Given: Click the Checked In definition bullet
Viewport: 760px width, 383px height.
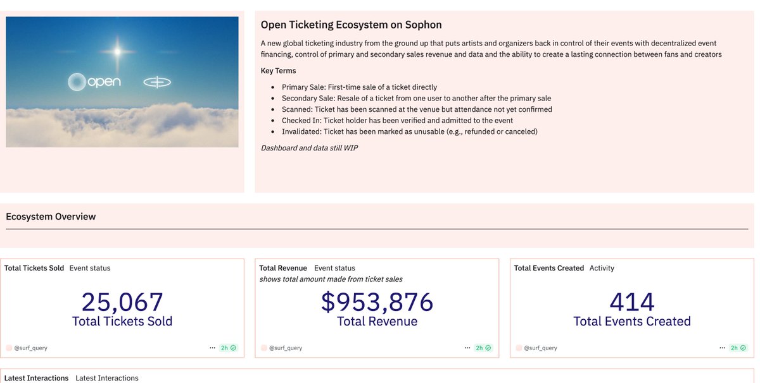Looking at the screenshot, I should [x=397, y=121].
